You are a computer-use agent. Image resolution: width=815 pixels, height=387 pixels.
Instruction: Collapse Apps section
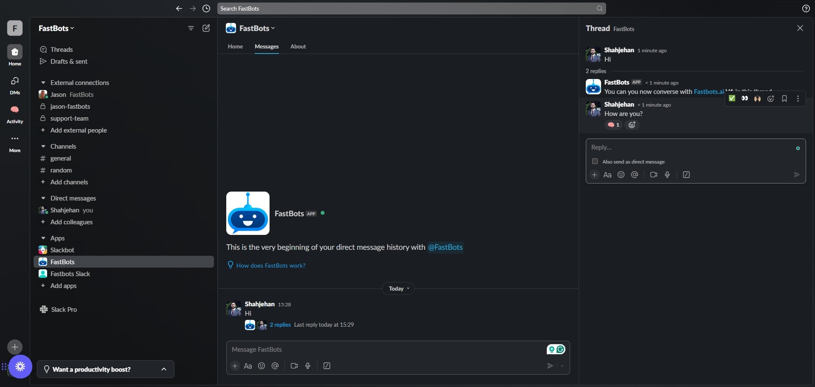pos(43,238)
